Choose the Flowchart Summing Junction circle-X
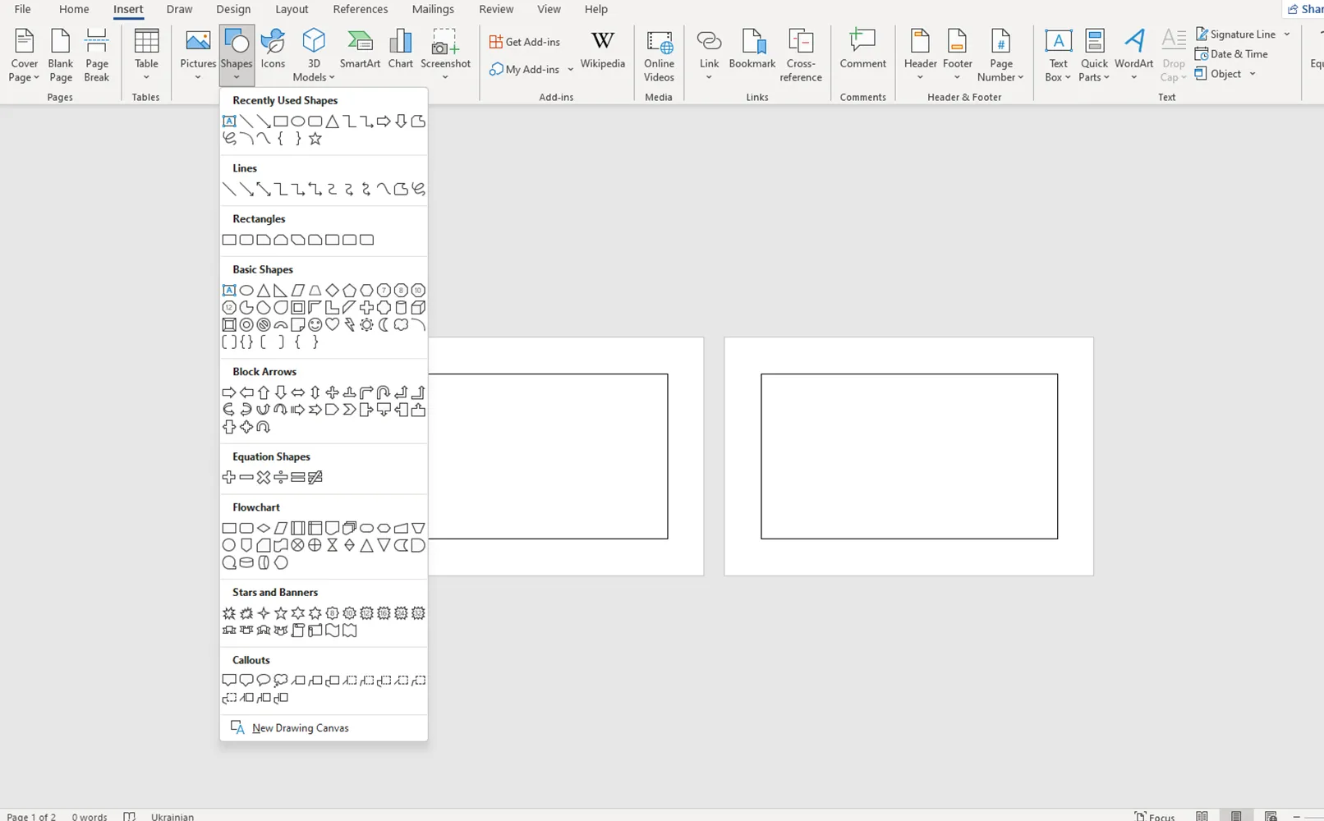The image size is (1324, 821). pos(297,545)
